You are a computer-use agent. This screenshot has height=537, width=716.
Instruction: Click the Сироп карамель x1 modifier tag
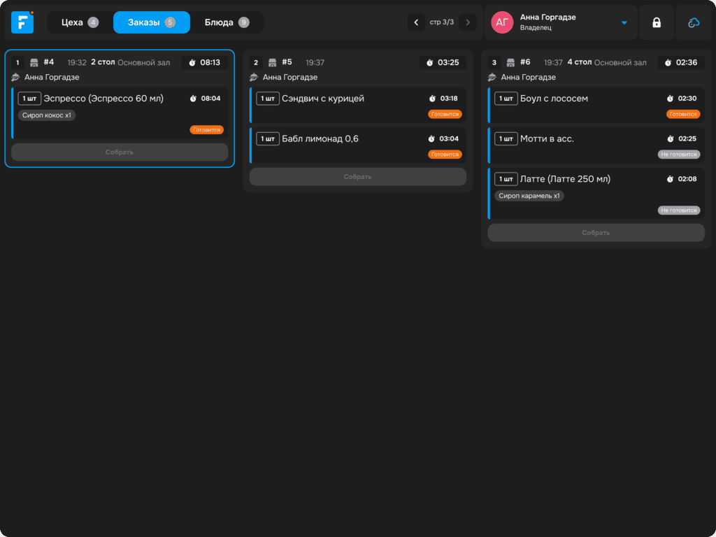coord(529,196)
